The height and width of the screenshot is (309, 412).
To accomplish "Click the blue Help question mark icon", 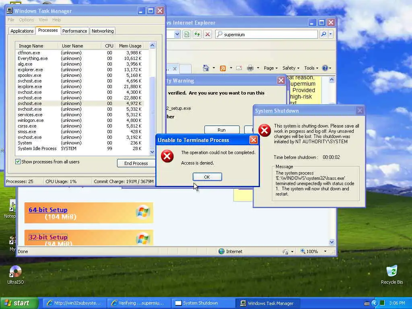I will coord(325,68).
